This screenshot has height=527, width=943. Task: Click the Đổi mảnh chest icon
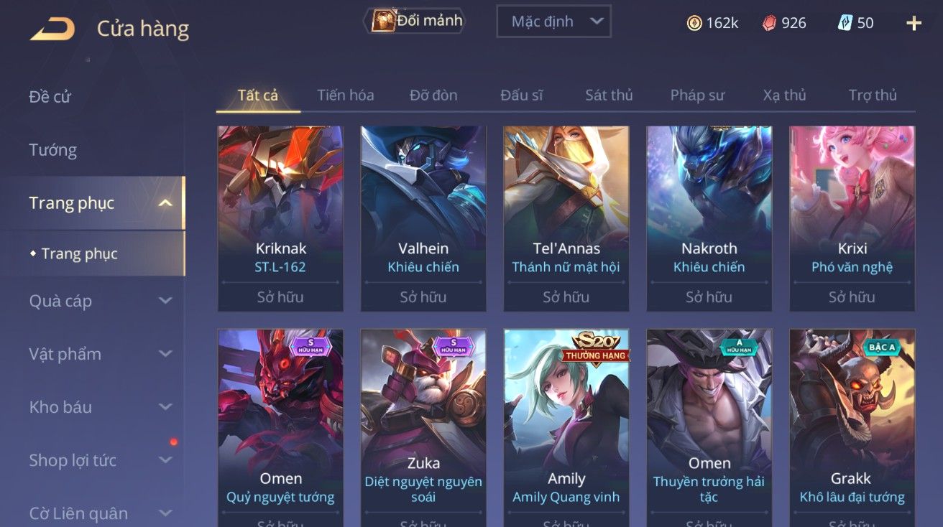coord(382,21)
